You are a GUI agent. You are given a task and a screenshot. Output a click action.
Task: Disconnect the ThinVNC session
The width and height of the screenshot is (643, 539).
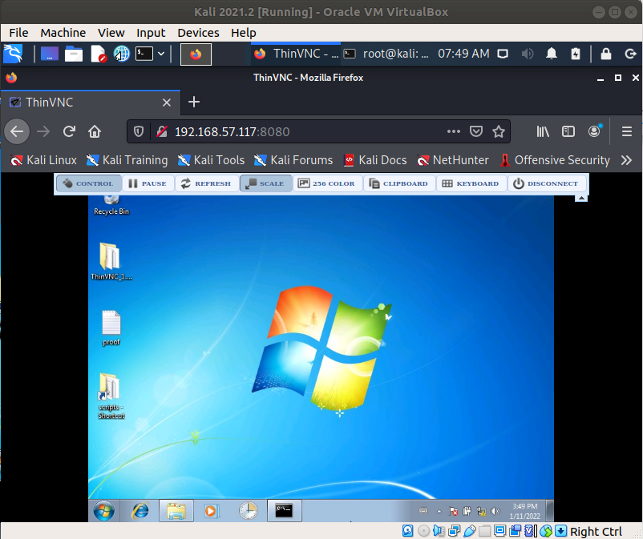[547, 183]
